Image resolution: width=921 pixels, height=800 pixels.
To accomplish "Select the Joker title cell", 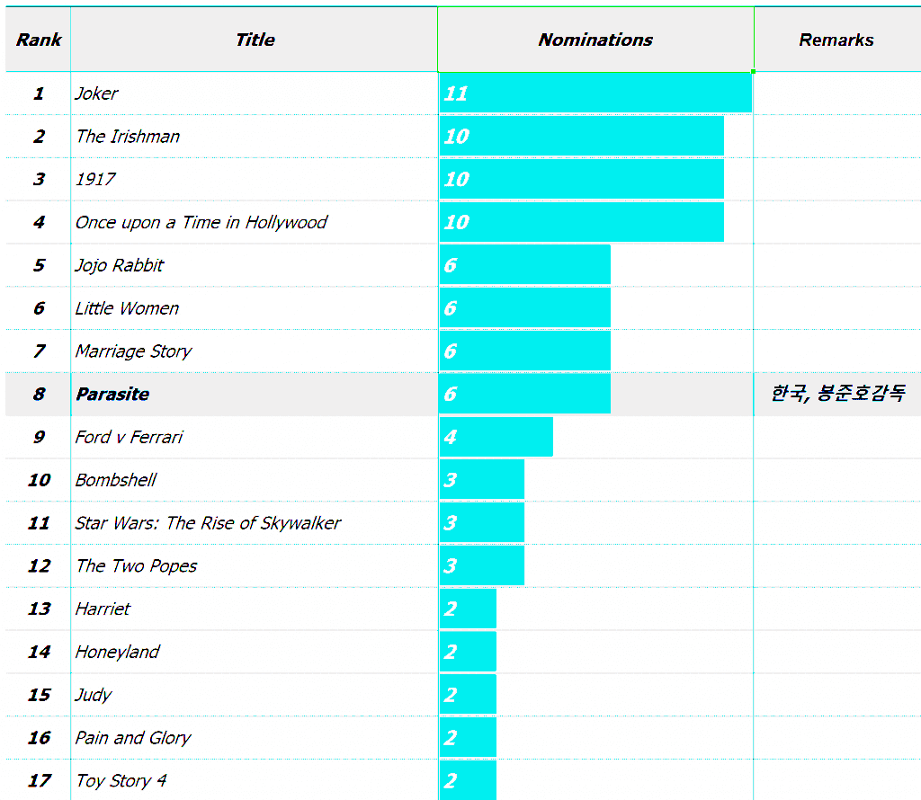I will click(97, 93).
